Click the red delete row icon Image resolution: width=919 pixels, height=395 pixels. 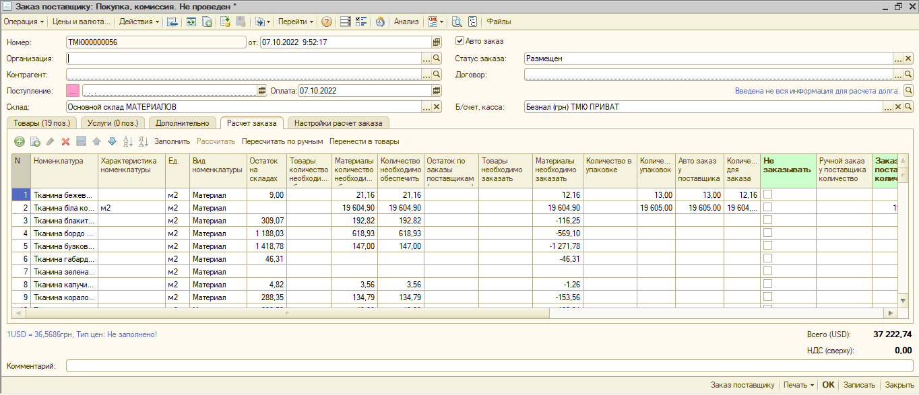(x=65, y=141)
